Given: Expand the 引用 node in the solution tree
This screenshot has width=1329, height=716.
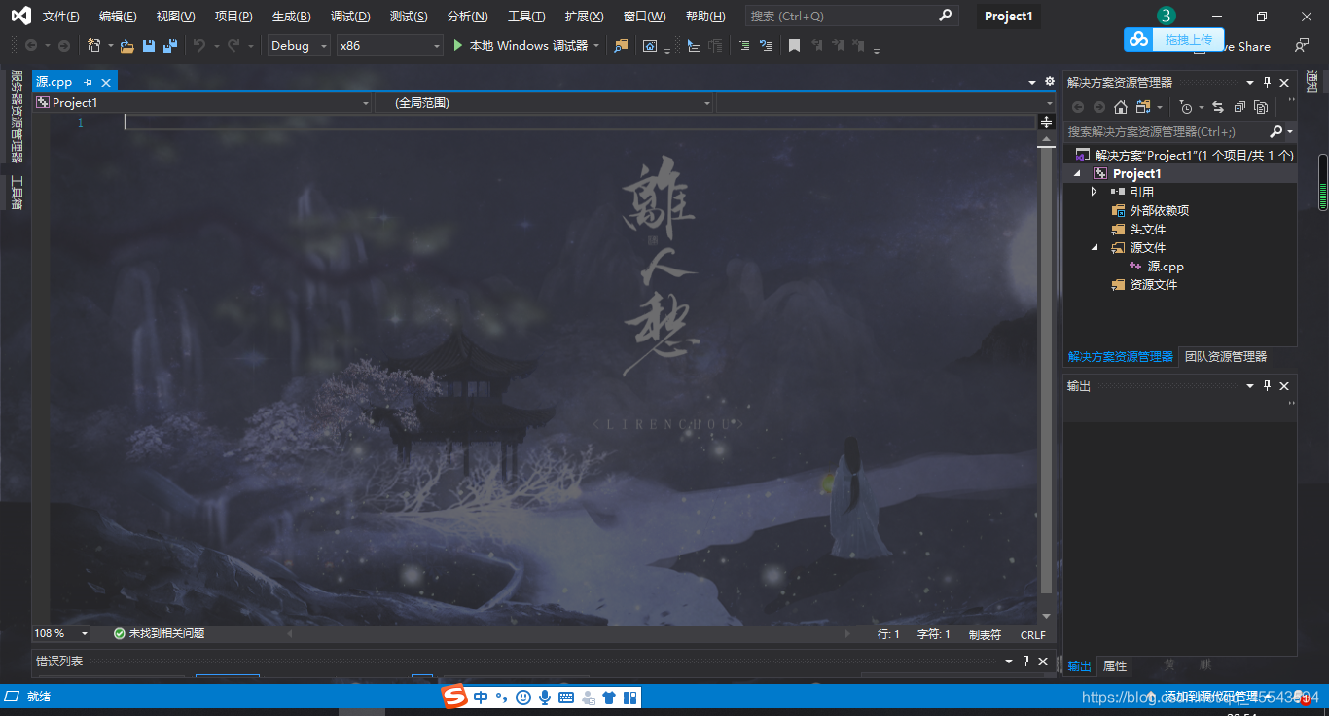Looking at the screenshot, I should click(x=1094, y=192).
